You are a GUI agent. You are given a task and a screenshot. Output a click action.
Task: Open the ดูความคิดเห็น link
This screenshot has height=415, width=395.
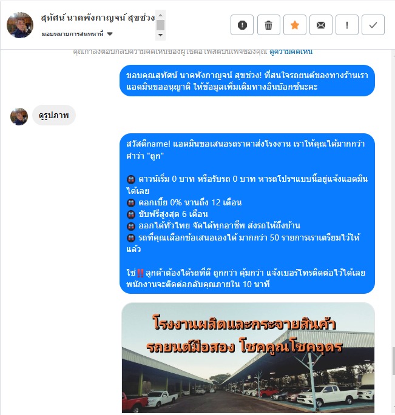click(291, 51)
